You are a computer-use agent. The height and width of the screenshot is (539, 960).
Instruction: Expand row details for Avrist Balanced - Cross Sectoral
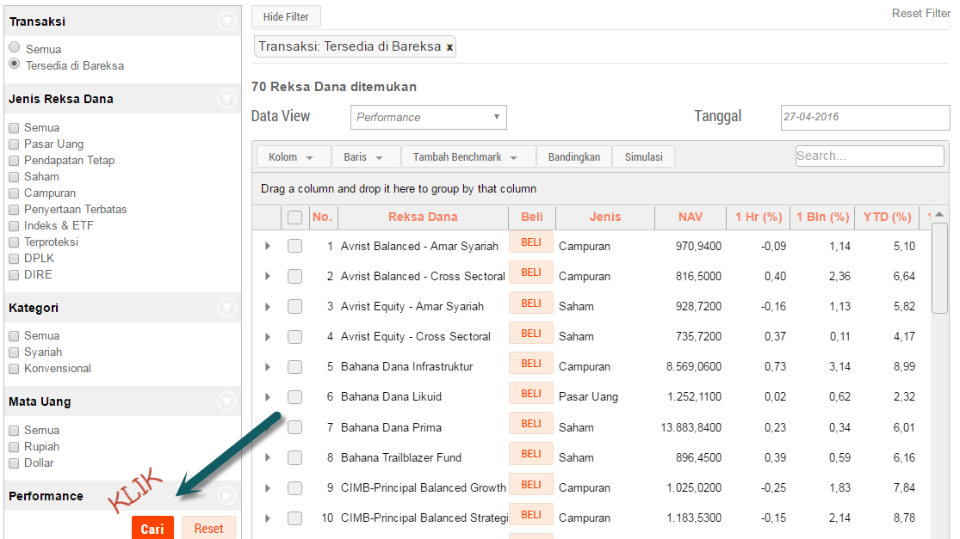tap(268, 276)
